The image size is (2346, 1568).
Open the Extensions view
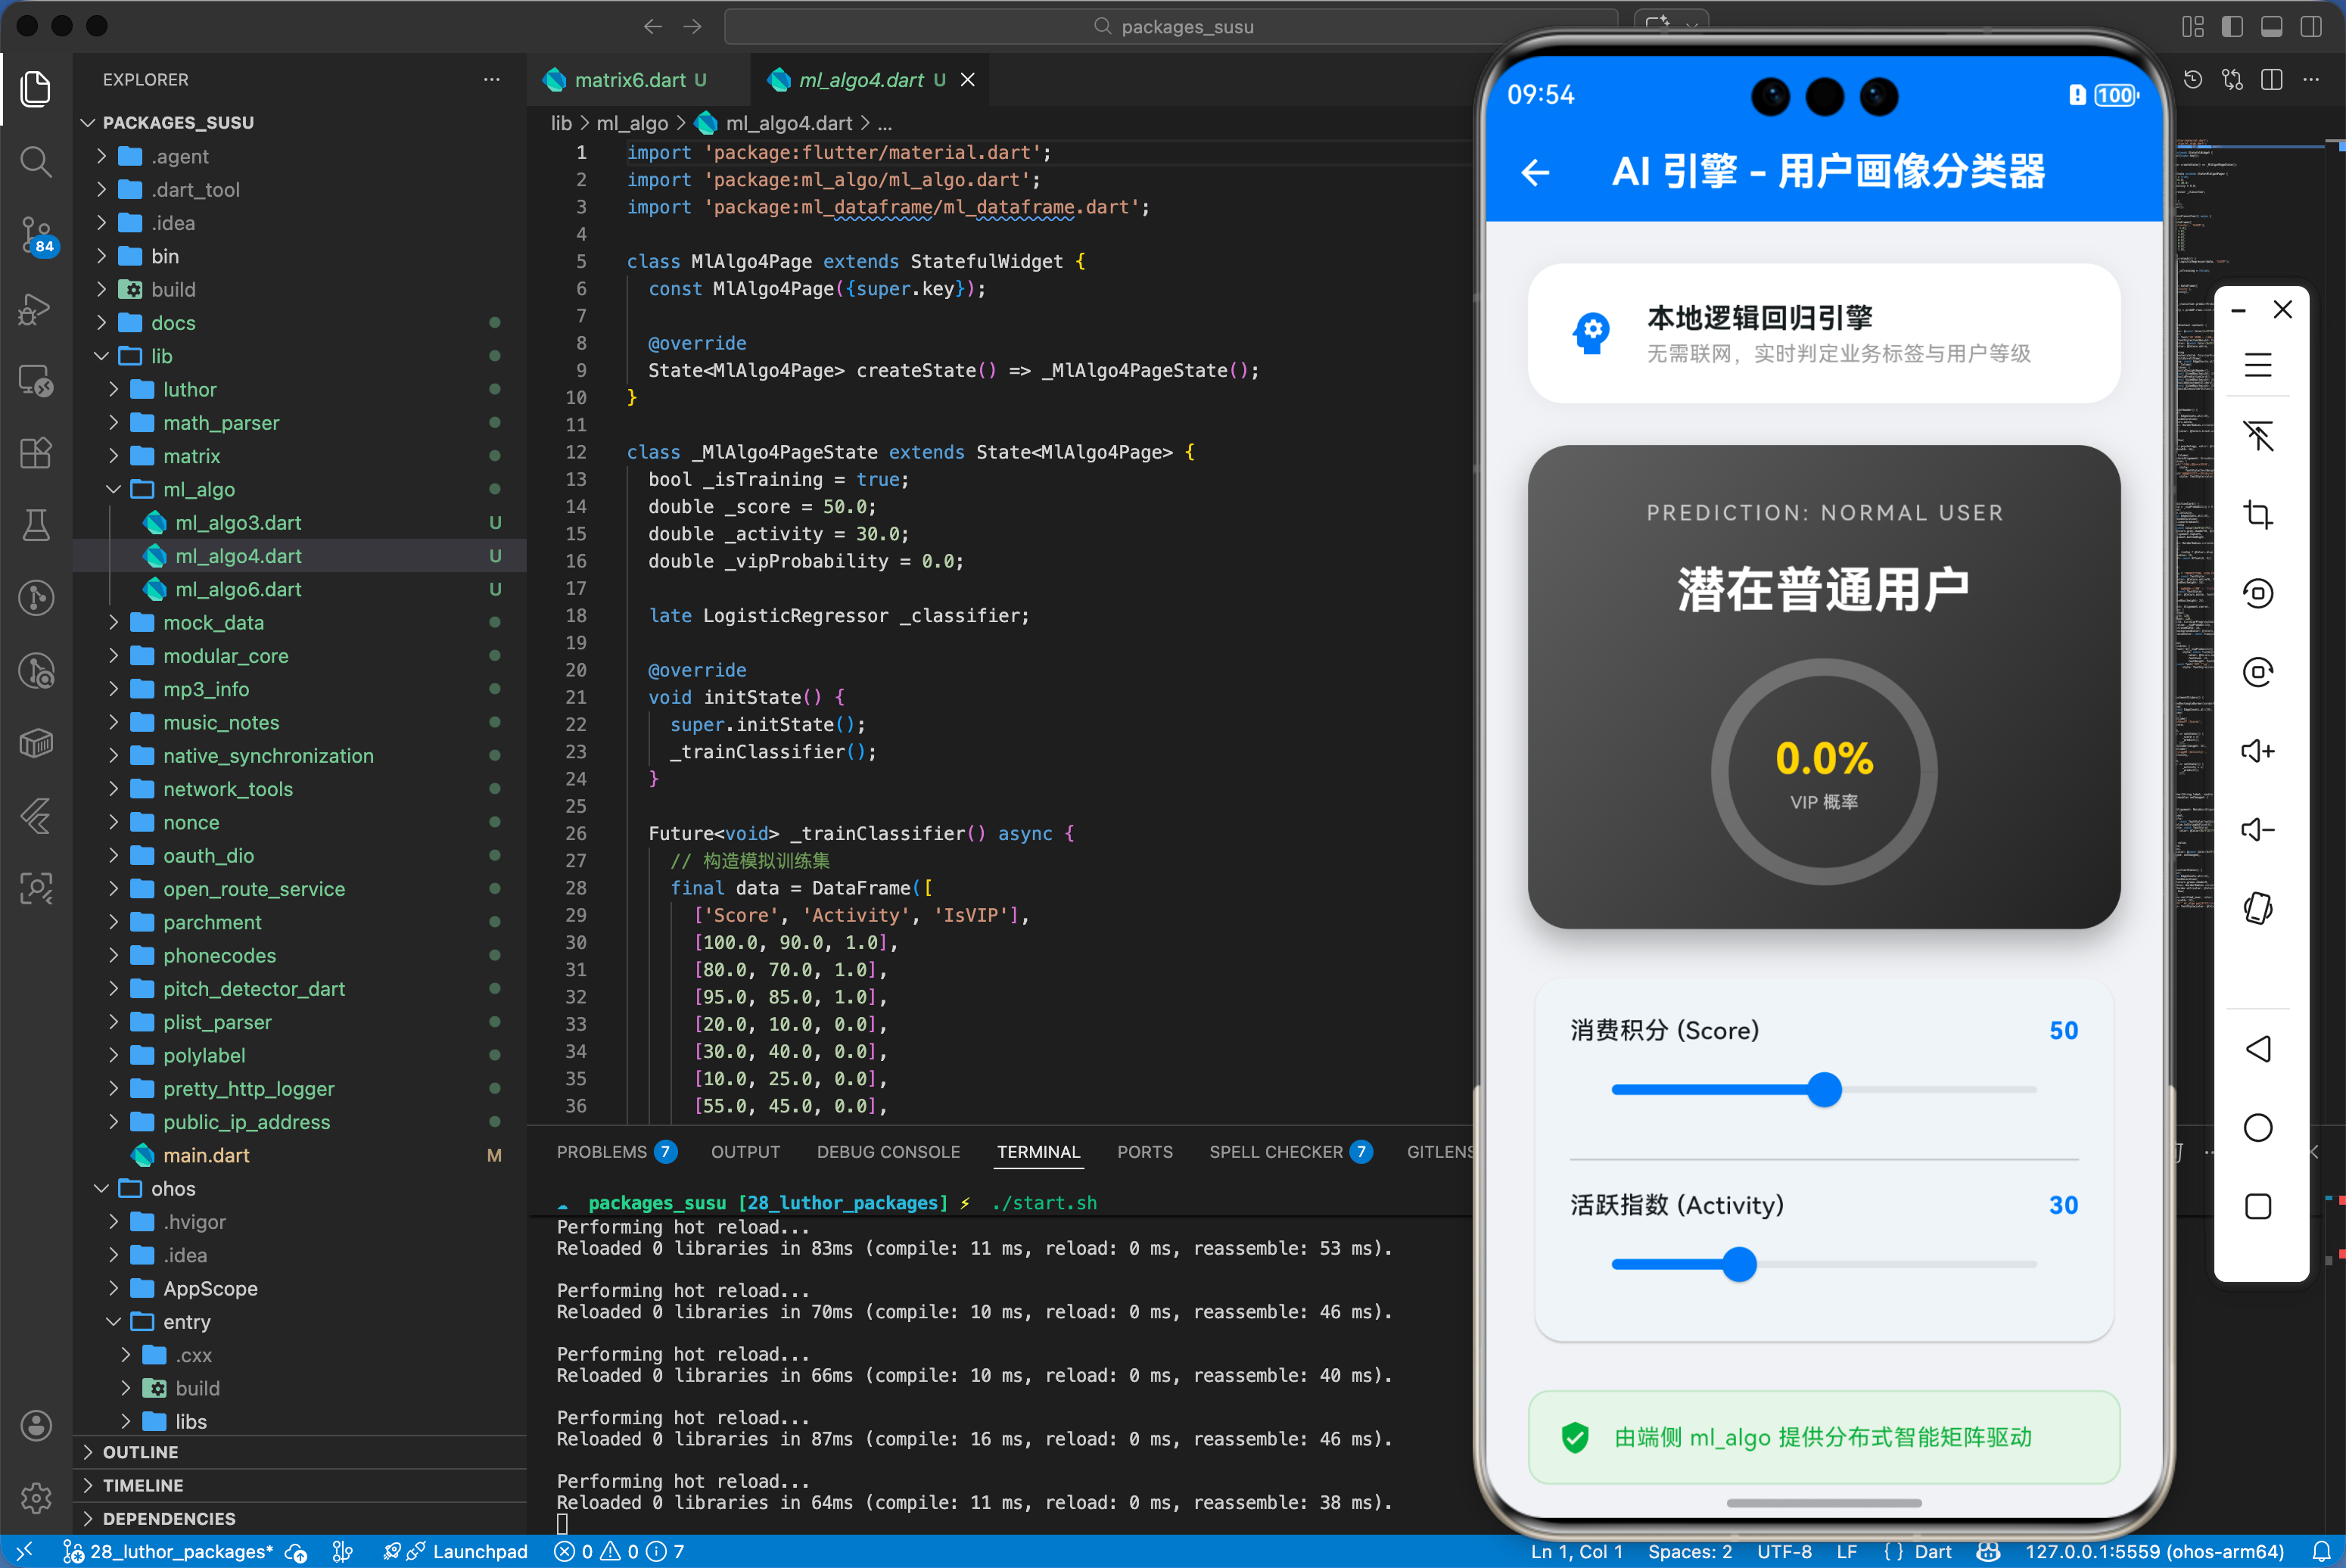tap(37, 453)
